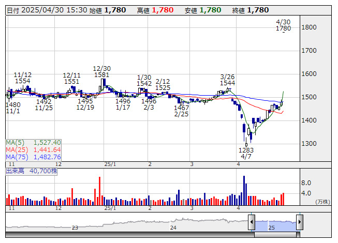Viewport: 338px width, 243px height.
Task: Click the MA(5) legend value 1,527.40
Action: pos(47,143)
